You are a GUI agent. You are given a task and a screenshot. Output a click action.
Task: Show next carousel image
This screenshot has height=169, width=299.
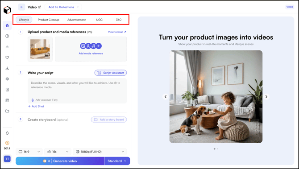coord(266,97)
